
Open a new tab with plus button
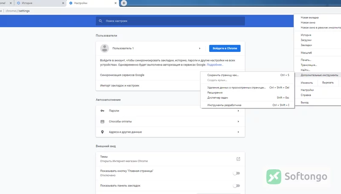tap(124, 3)
